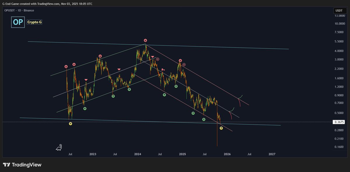Click the TradingView logo in the bottom corner

tap(22, 164)
